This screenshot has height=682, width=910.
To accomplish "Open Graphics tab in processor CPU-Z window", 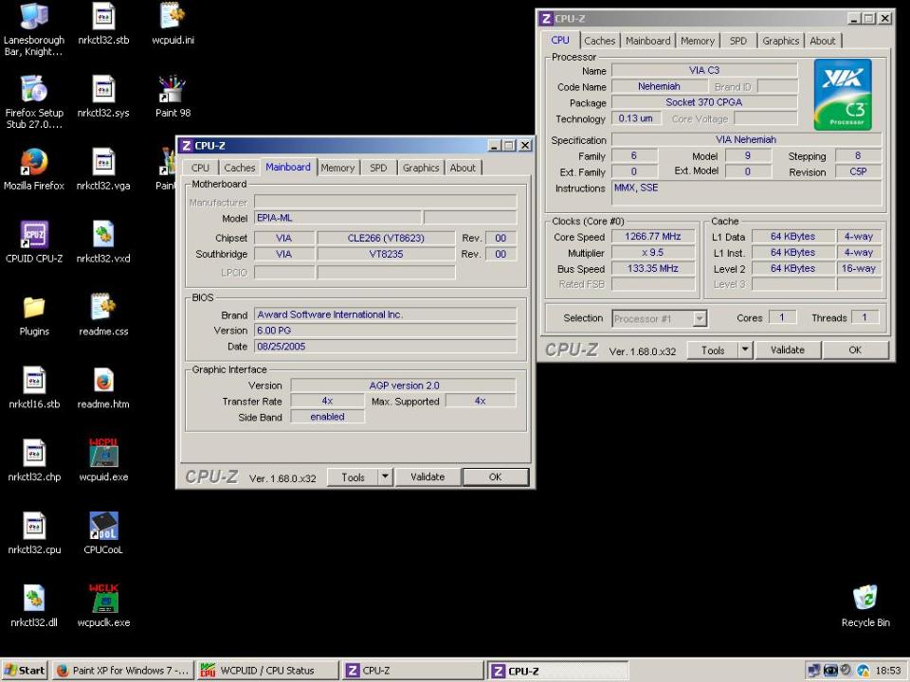I will tap(780, 41).
